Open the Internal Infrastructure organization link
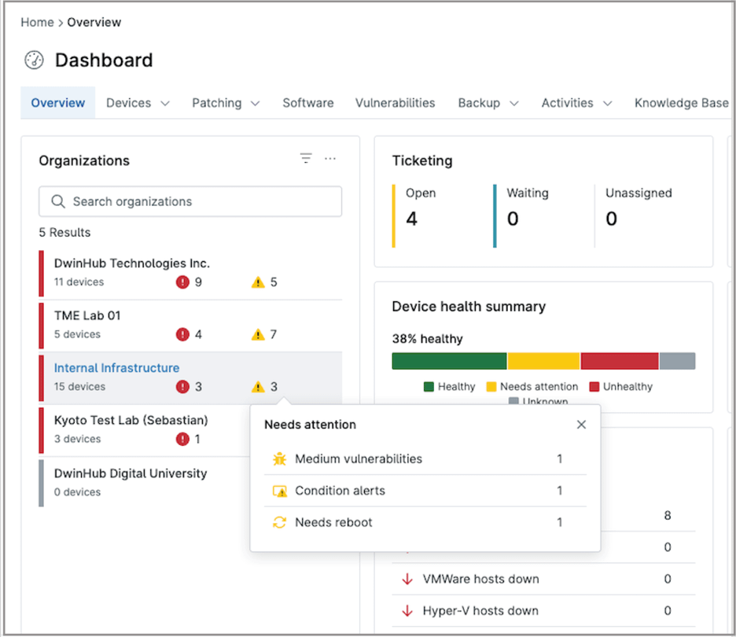Viewport: 736px width, 637px height. click(x=116, y=367)
